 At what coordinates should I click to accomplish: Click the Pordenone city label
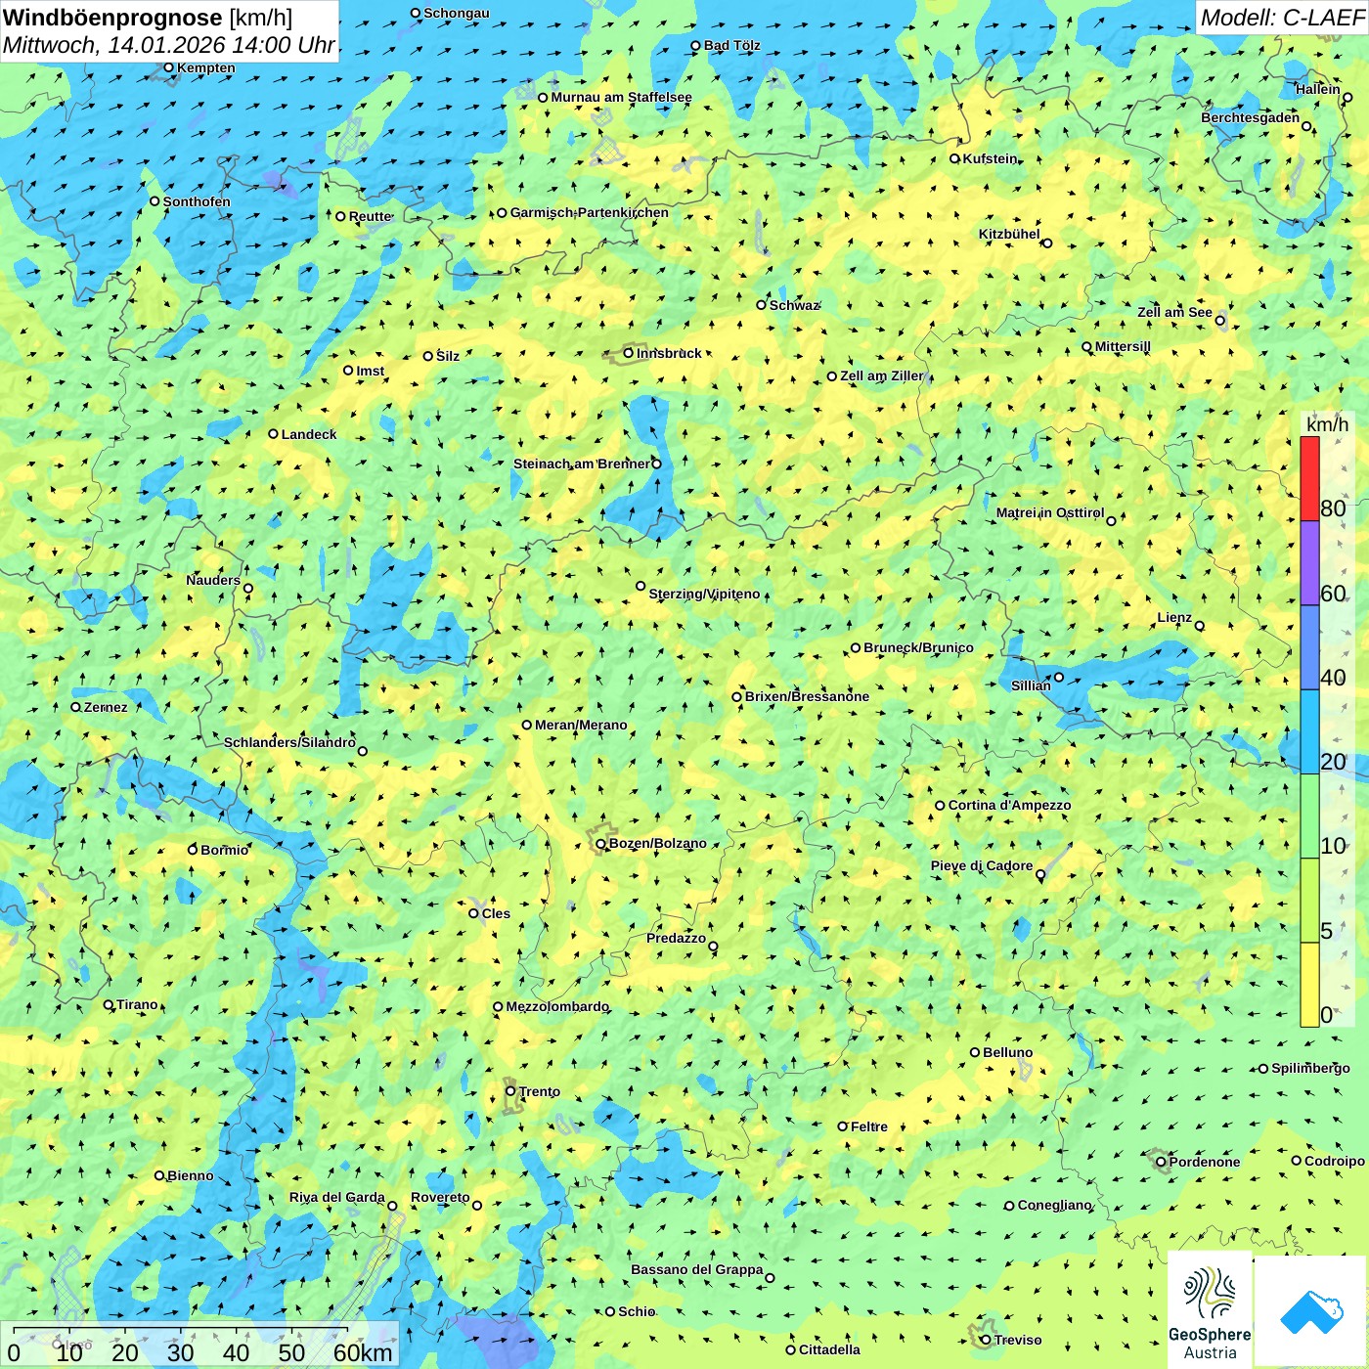[1204, 1162]
